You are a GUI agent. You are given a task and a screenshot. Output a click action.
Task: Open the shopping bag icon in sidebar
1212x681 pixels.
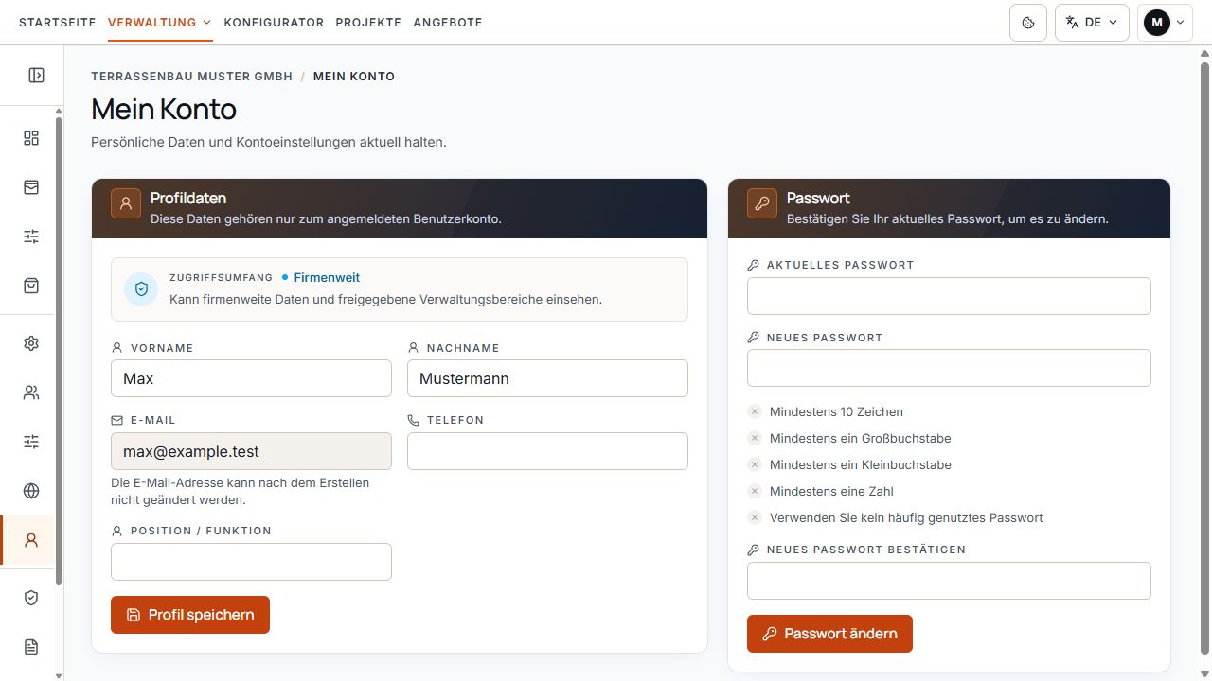click(x=31, y=286)
